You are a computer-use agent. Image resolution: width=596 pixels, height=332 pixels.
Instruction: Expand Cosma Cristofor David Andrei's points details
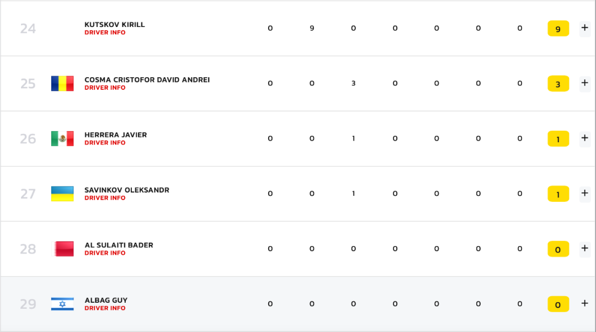pyautogui.click(x=584, y=83)
